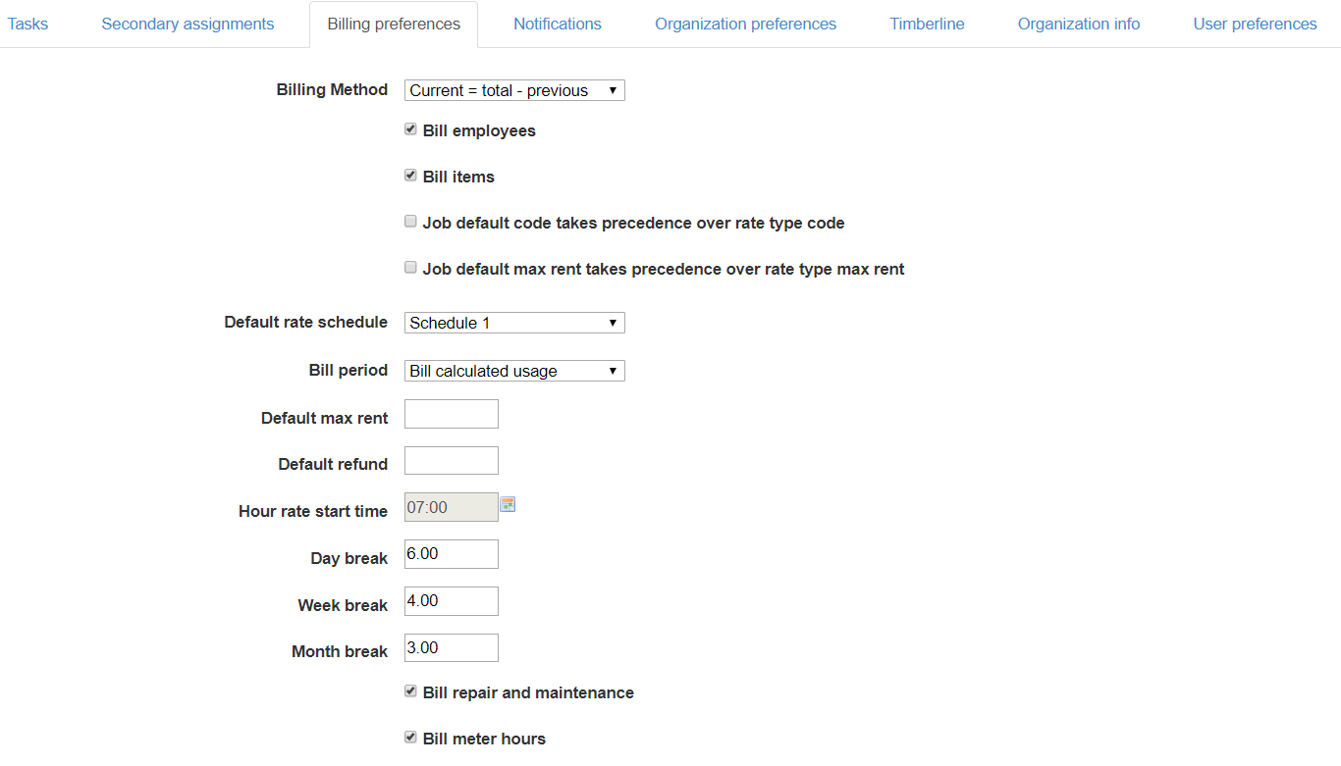Screen dimensions: 1341x766
Task: Click the Hour rate start time label
Action: click(x=313, y=511)
